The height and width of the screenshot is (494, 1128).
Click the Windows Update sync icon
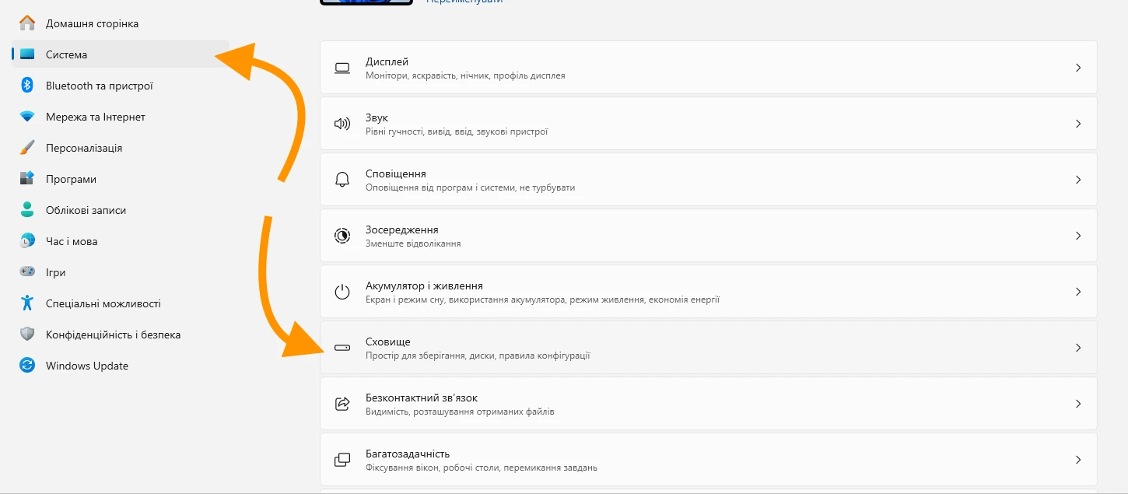(x=27, y=366)
